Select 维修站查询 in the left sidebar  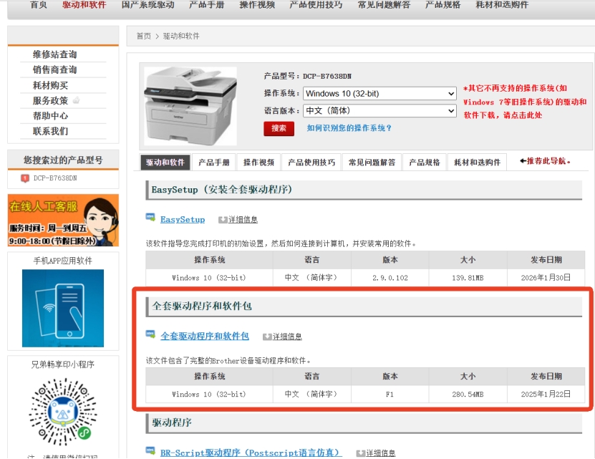[x=54, y=54]
